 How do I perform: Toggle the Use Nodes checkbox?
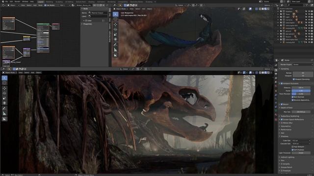45,5
